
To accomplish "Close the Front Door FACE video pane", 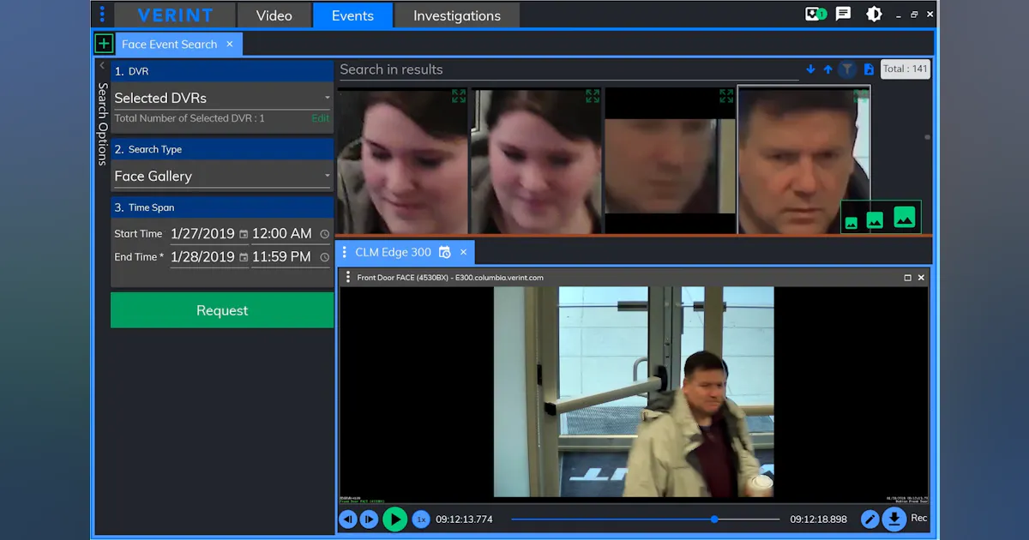I will pos(922,278).
